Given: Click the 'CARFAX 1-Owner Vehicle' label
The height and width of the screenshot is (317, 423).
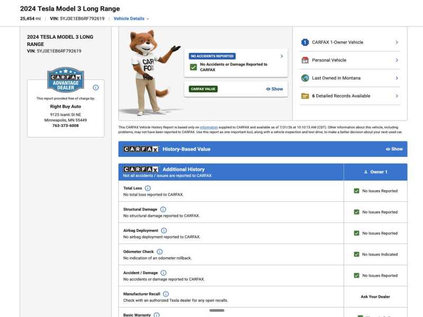Looking at the screenshot, I should pos(337,42).
